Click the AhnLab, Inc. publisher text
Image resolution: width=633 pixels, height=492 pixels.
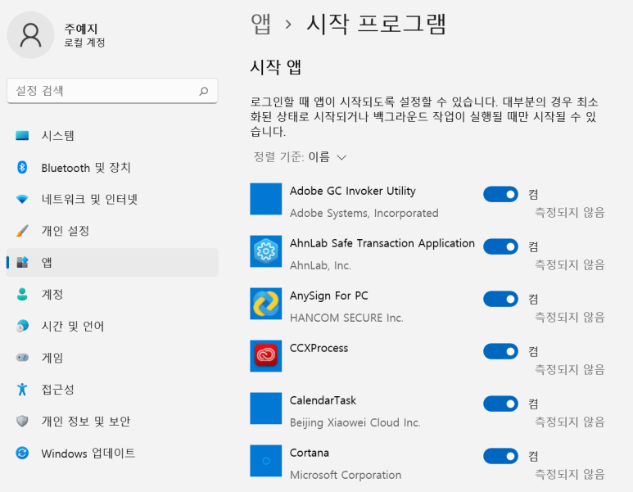point(320,265)
